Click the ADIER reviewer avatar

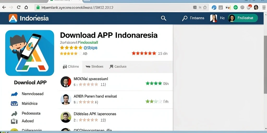(66, 99)
